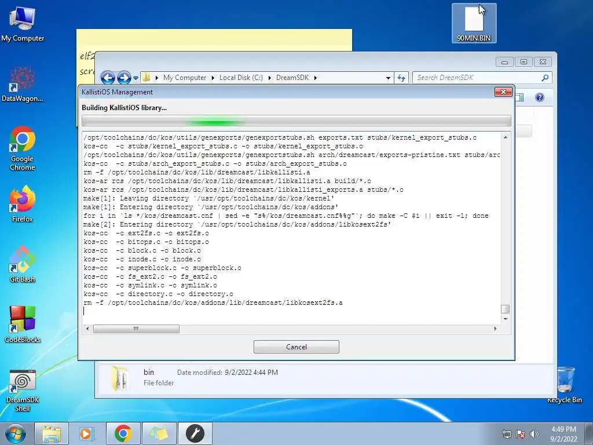Go back in the Explorer window
593x445 pixels.
(x=108, y=78)
